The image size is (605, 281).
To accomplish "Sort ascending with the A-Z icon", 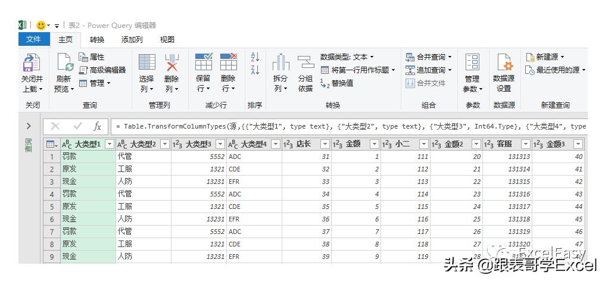I will (x=255, y=57).
